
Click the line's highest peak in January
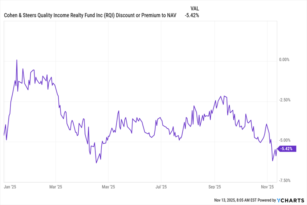tap(17, 60)
